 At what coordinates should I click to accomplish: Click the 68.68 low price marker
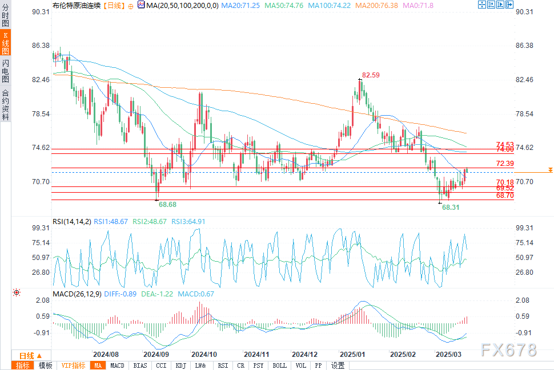[x=167, y=204]
